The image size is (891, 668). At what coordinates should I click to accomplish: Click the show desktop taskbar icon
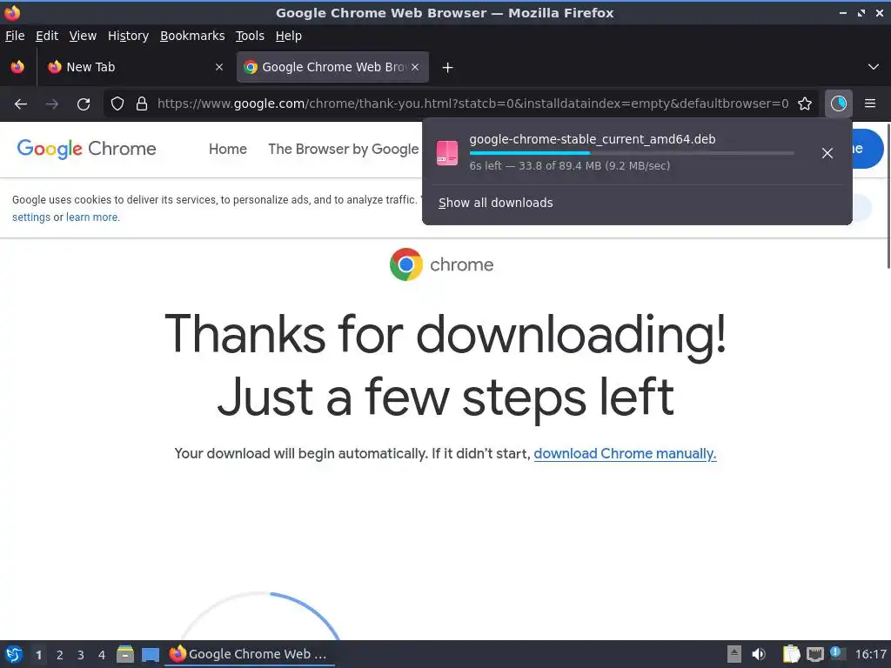(x=151, y=654)
